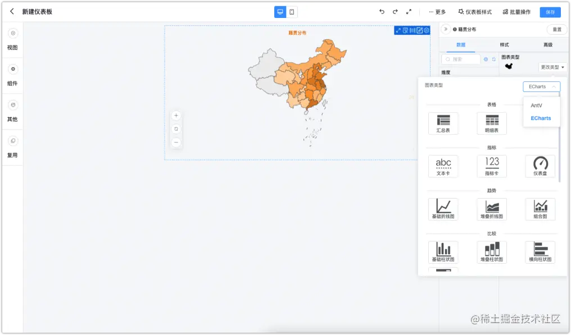571x335 pixels.
Task: Switch to the 样式 tab
Action: point(504,45)
